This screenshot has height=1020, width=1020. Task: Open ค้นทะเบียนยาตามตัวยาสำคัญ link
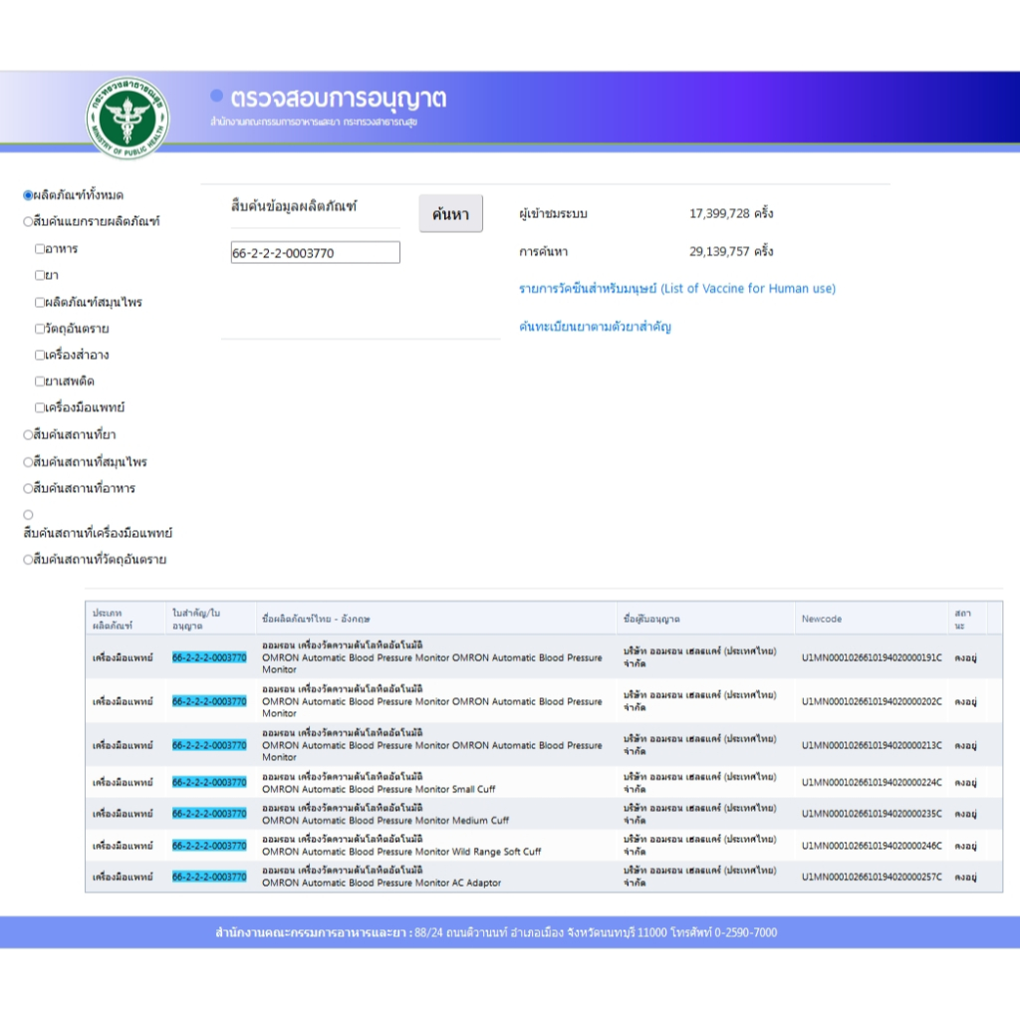595,327
